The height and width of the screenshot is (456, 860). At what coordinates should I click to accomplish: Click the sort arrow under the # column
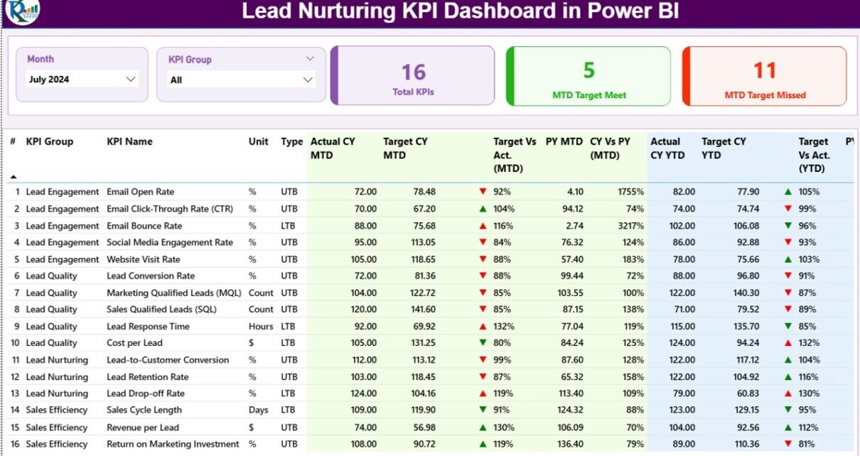[14, 176]
